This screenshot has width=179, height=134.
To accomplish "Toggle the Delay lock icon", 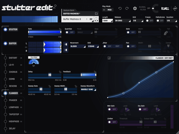I will pyautogui.click(x=60, y=72).
